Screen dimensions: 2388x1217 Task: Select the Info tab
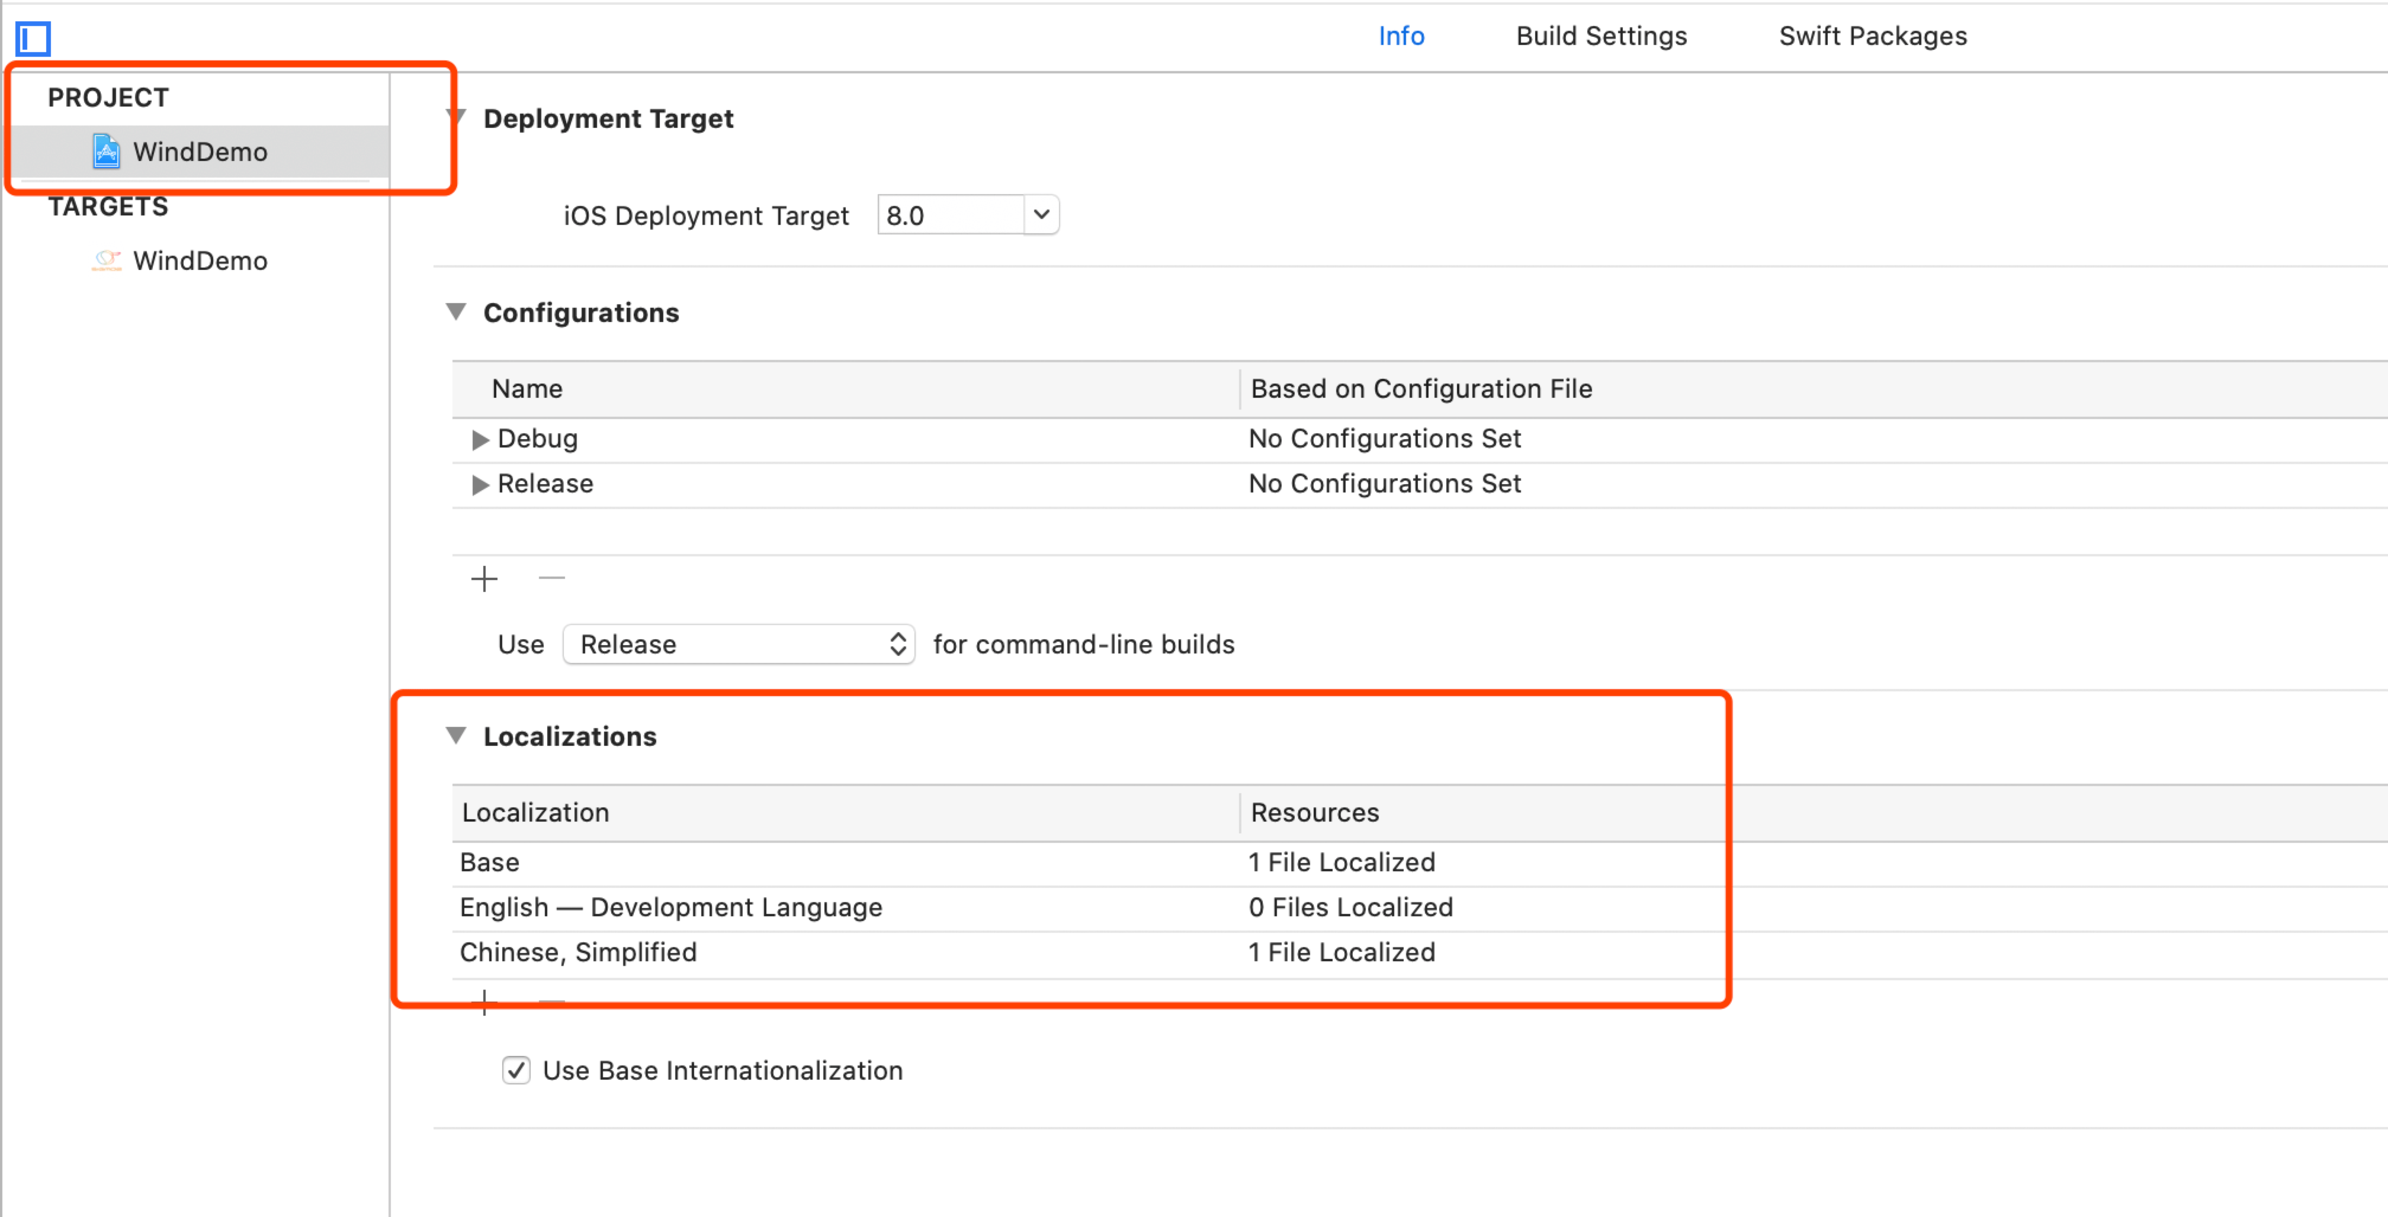coord(1401,36)
